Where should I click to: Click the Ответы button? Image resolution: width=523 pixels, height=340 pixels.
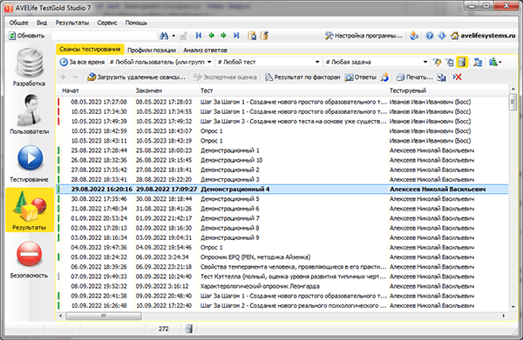[361, 77]
